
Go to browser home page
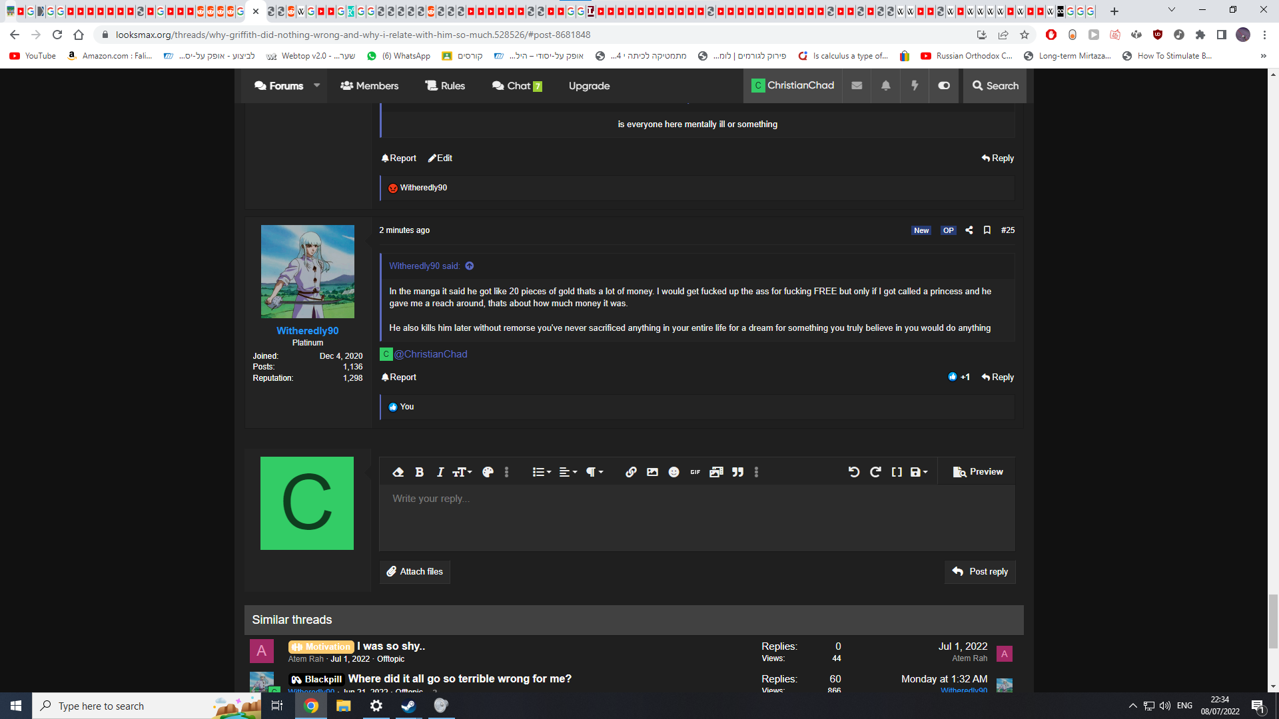79,35
